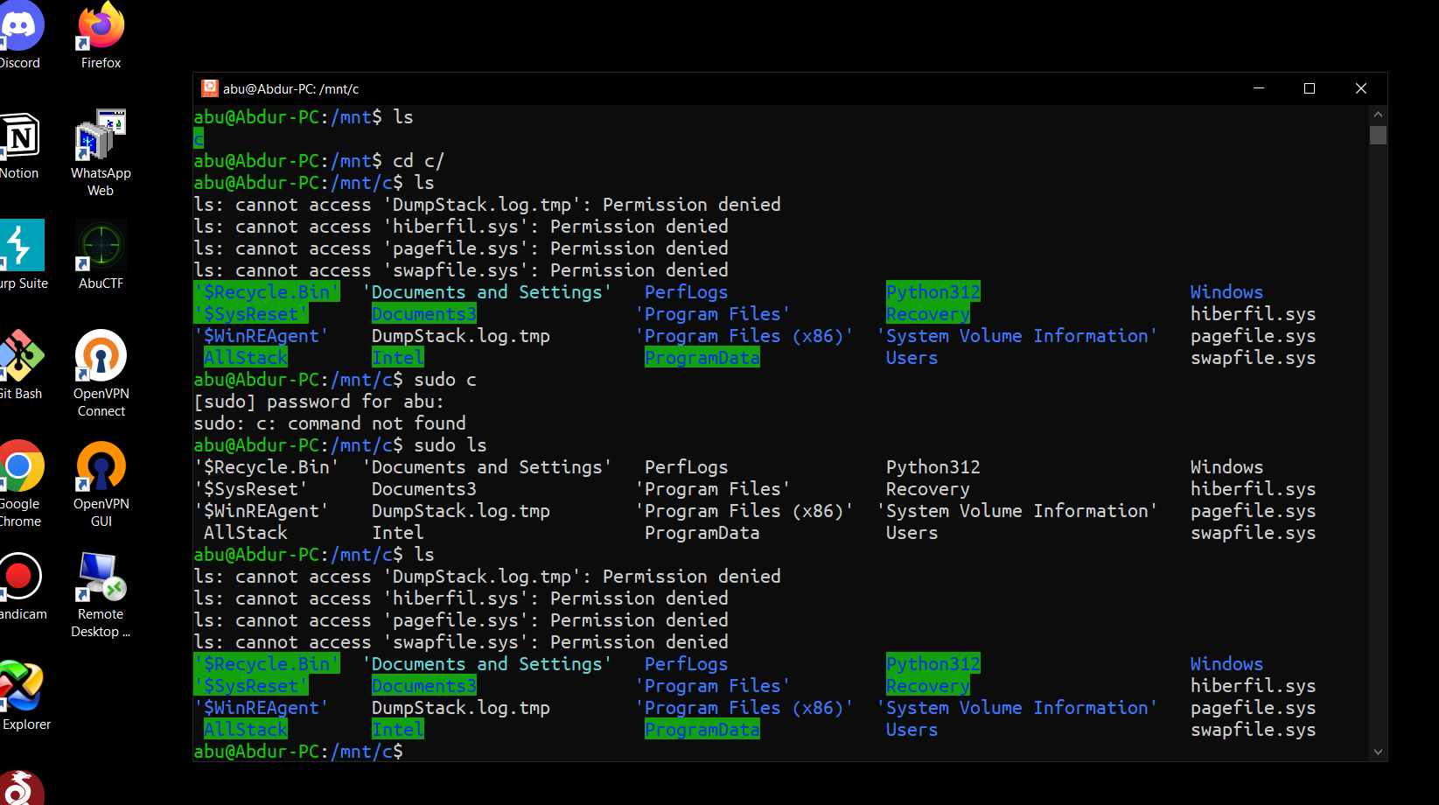Image resolution: width=1439 pixels, height=805 pixels.
Task: Open the Discord desktop shortcut
Action: tap(19, 31)
